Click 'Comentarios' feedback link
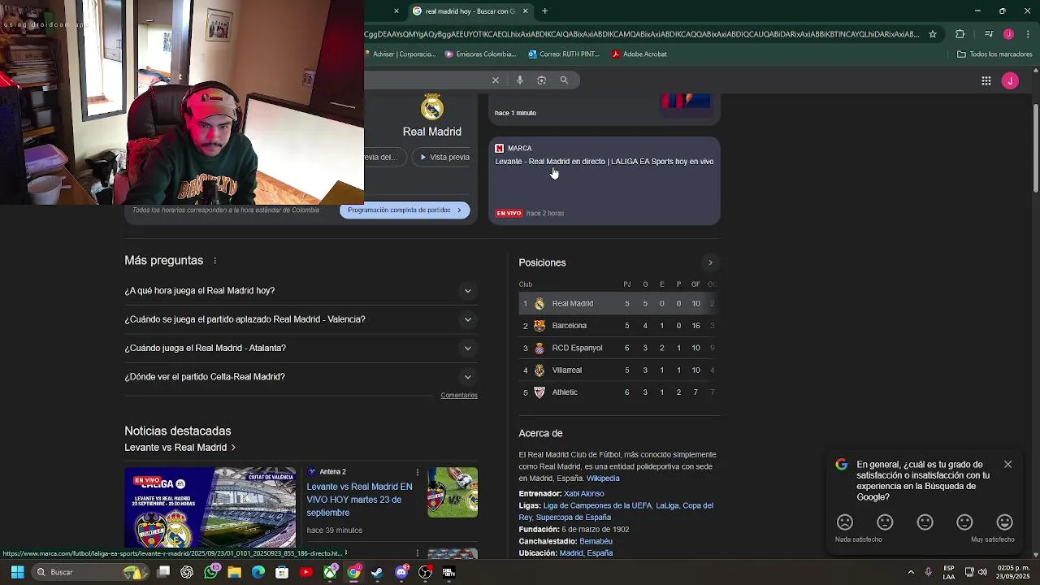1040x585 pixels. click(x=459, y=396)
